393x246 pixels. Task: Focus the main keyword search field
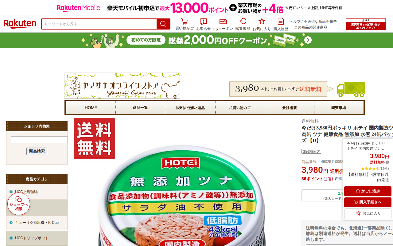(99, 24)
